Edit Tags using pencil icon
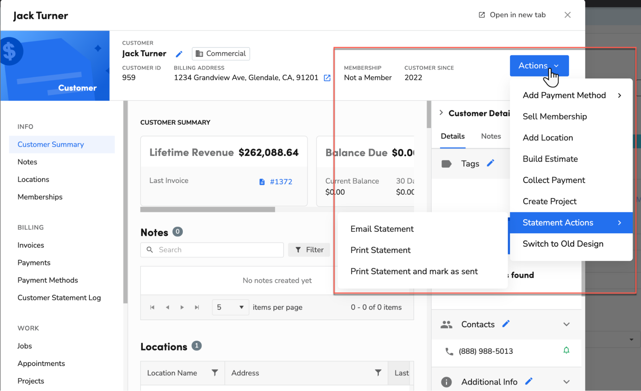 tap(490, 163)
